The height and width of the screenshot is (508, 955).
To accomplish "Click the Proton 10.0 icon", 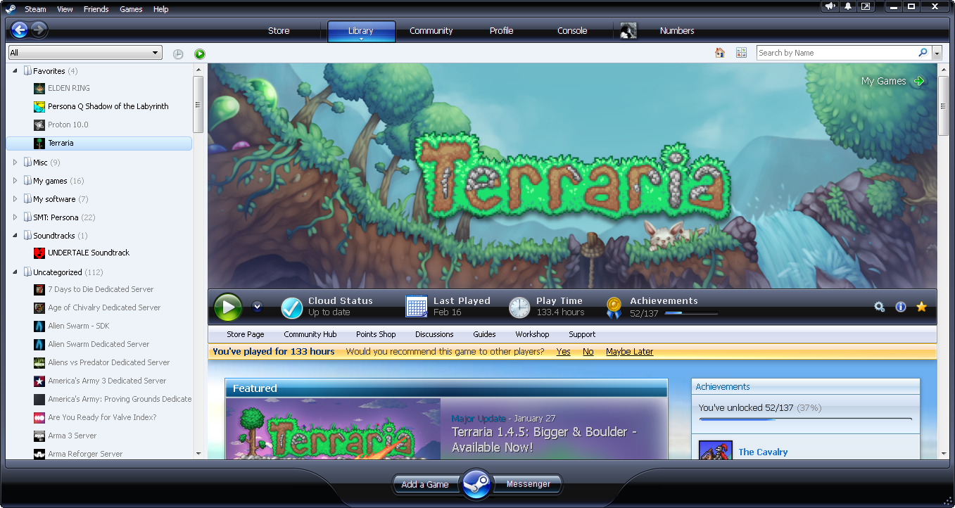I will click(39, 125).
